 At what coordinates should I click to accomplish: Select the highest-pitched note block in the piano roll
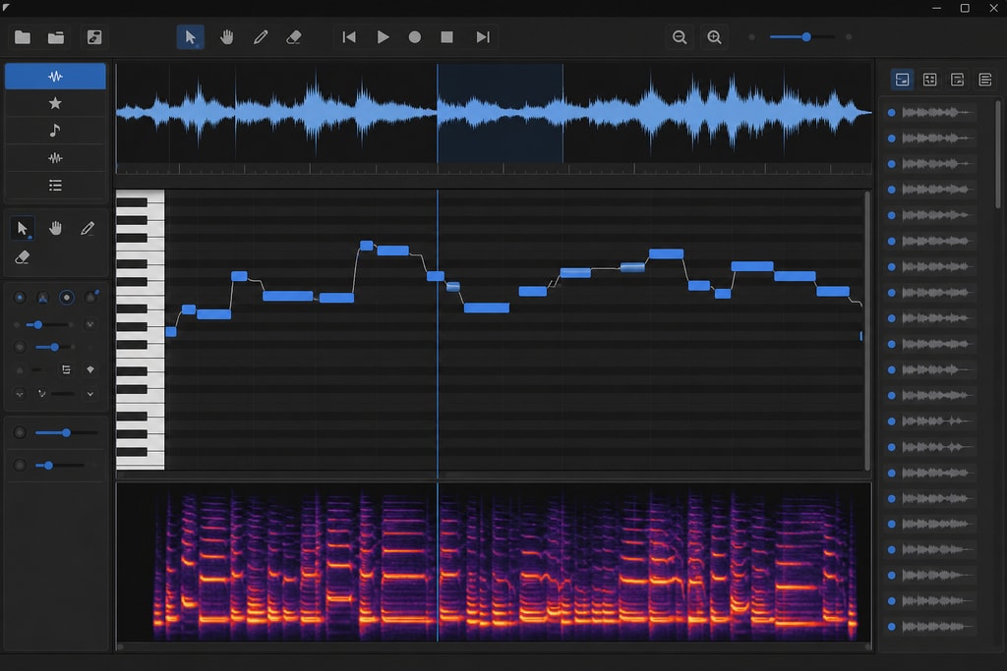point(366,245)
